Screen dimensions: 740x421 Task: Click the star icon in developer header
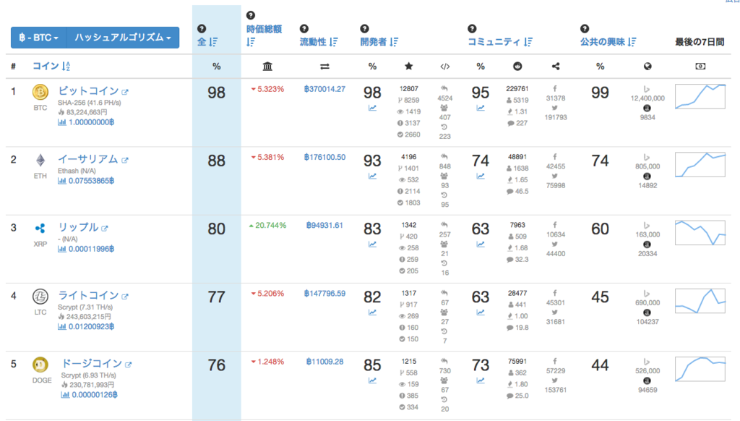[409, 66]
